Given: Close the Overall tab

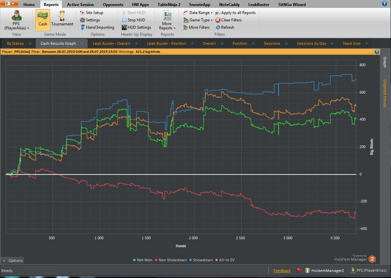Looking at the screenshot, I should click(222, 44).
